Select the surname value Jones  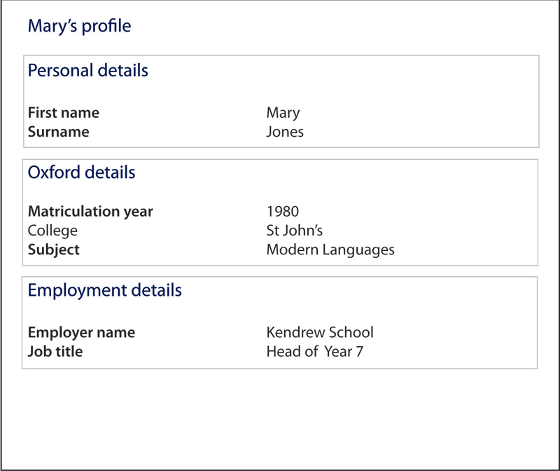[285, 132]
